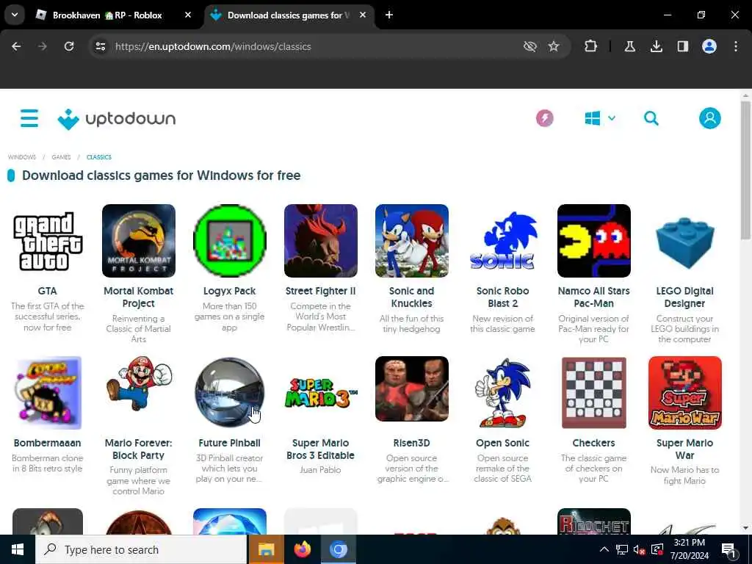Open a new browser tab
Image resolution: width=752 pixels, height=564 pixels.
pos(389,15)
